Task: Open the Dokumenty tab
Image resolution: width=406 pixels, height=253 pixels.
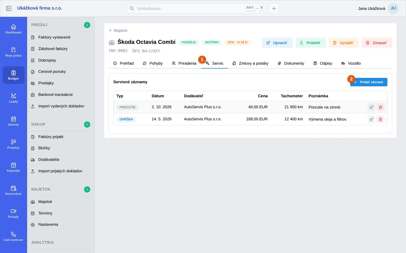Action: (x=291, y=63)
